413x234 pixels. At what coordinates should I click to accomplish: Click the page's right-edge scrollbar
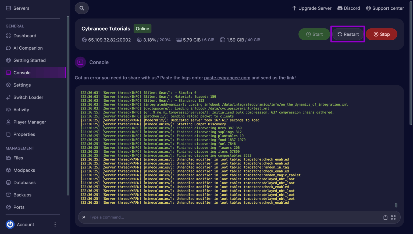point(411,64)
